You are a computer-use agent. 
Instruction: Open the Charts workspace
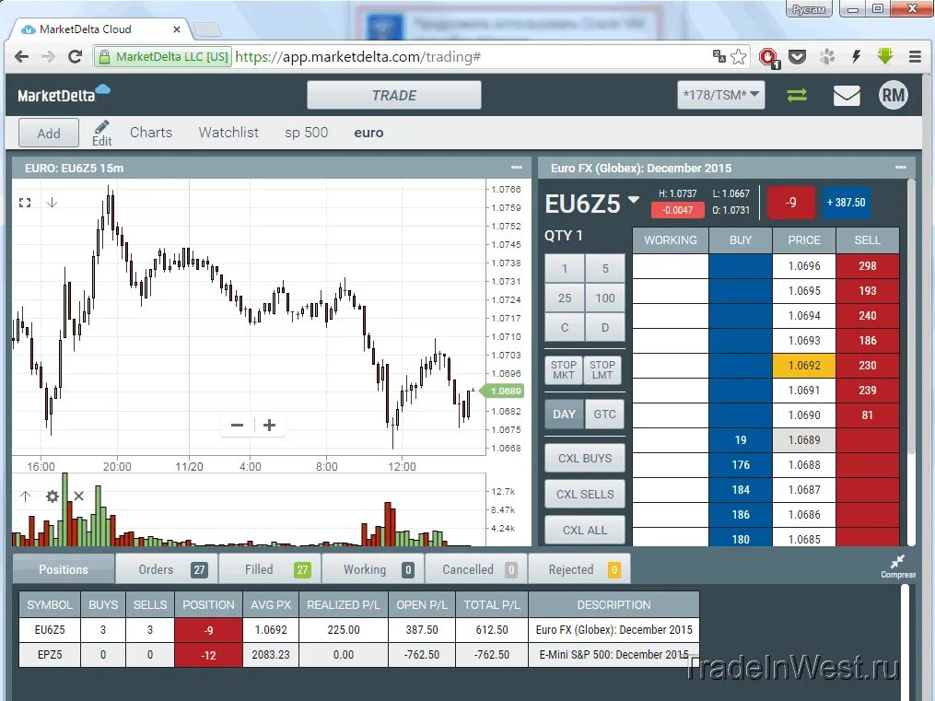(x=151, y=133)
